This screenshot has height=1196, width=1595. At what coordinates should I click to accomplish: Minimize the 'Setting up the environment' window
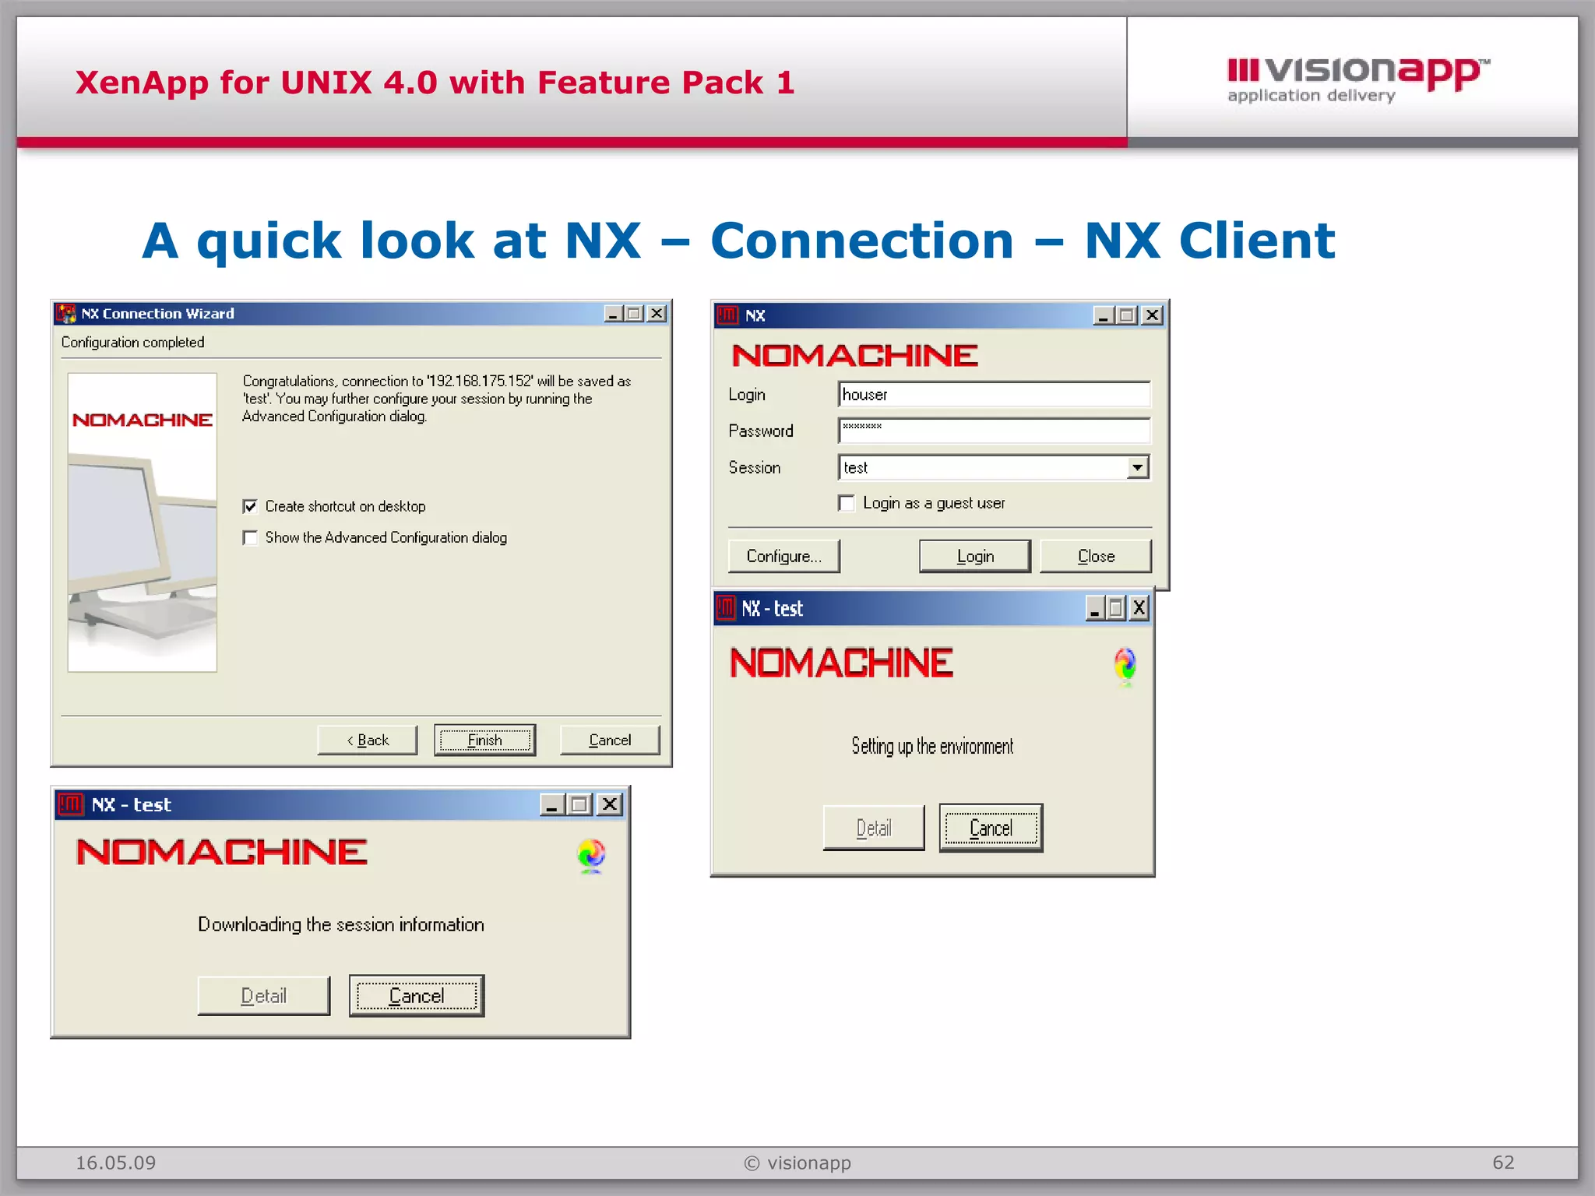[1095, 608]
